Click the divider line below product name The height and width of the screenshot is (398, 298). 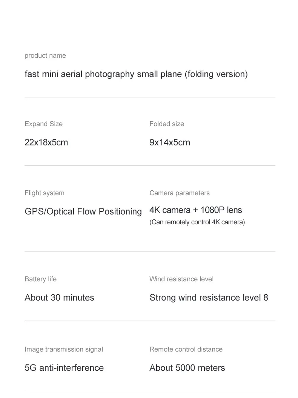click(150, 97)
